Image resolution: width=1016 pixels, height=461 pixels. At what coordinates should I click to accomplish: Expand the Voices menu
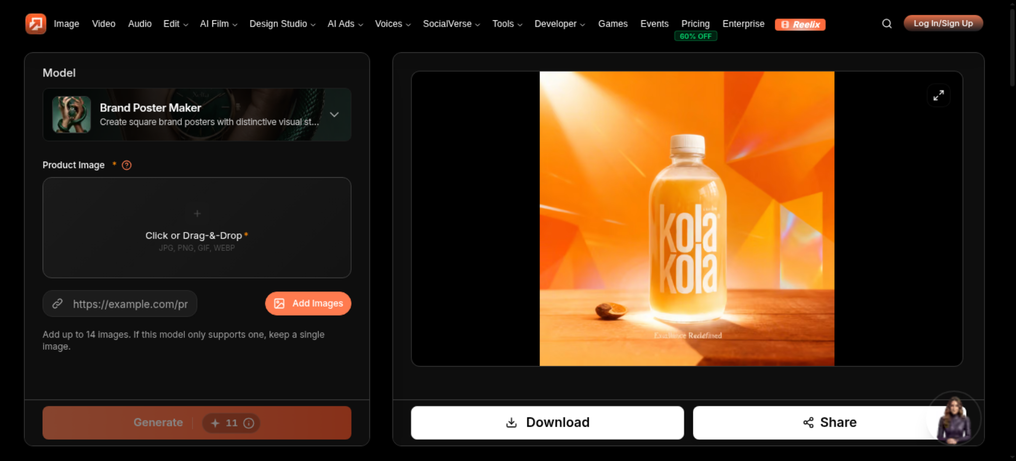pyautogui.click(x=393, y=24)
